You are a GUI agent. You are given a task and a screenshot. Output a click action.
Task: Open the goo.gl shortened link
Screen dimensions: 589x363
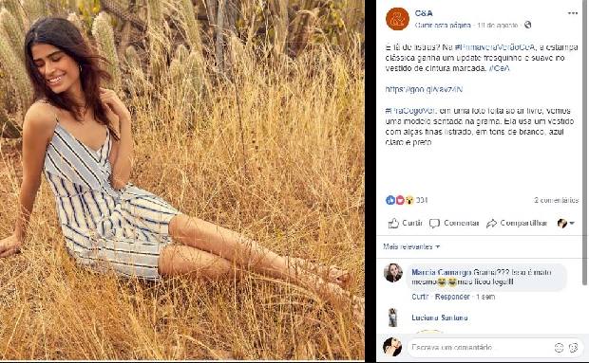click(424, 89)
